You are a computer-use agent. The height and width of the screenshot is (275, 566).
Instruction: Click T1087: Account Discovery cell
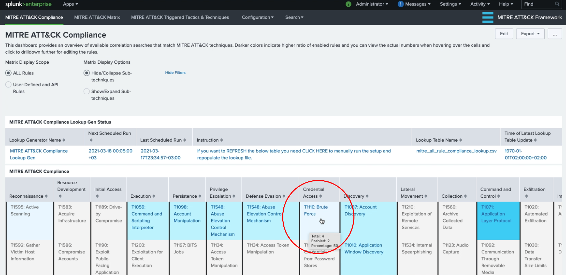pos(368,221)
